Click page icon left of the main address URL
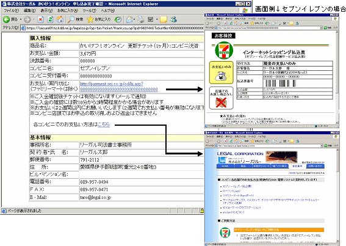This screenshot has width=346, height=246. [23, 28]
